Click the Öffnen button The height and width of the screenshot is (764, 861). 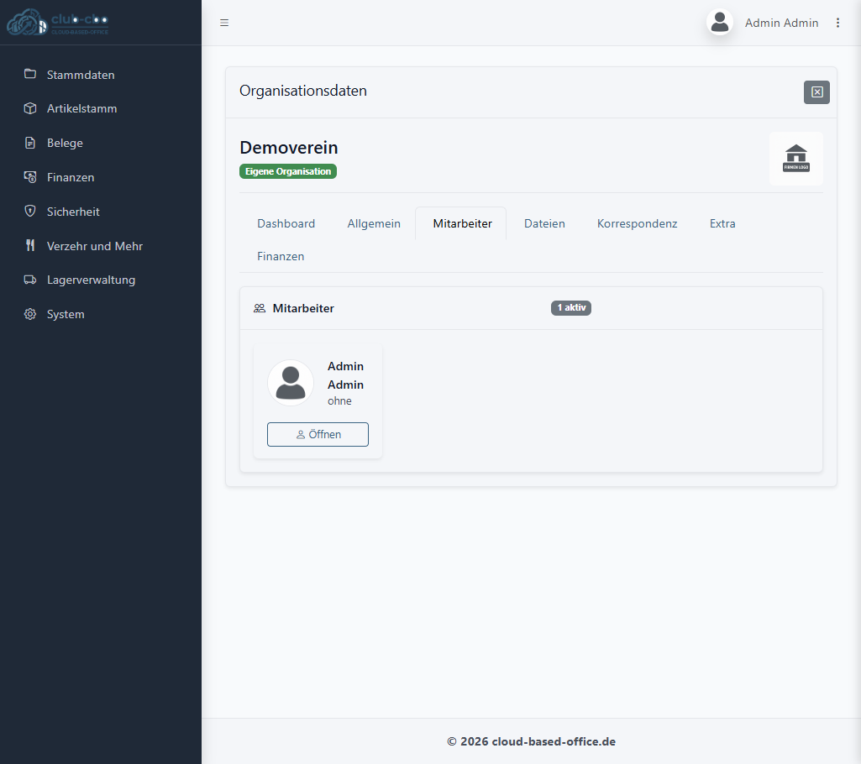coord(318,434)
